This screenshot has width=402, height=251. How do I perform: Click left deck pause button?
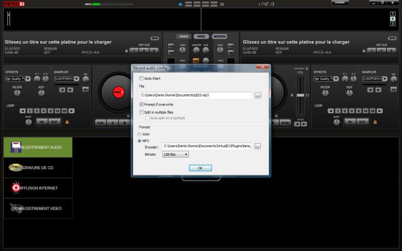click(x=113, y=122)
